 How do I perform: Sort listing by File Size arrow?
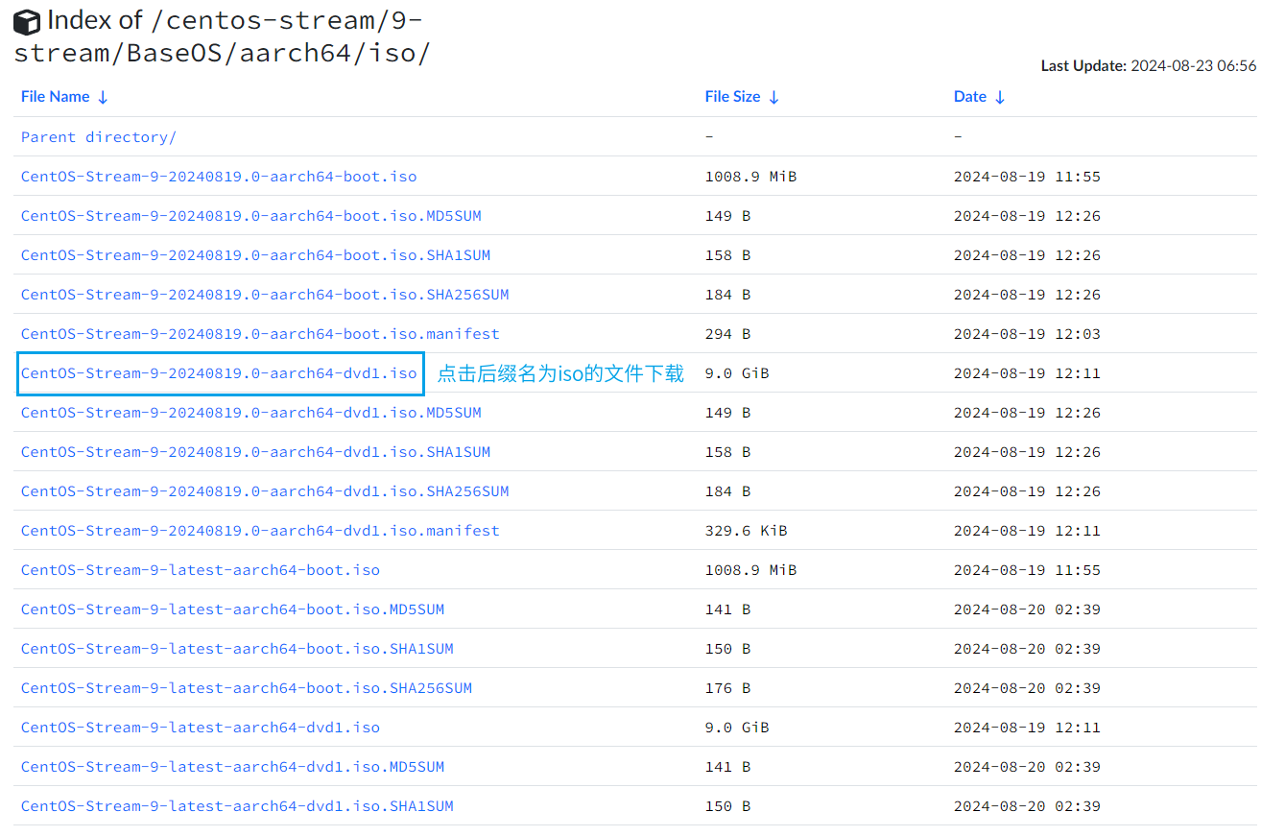(773, 97)
